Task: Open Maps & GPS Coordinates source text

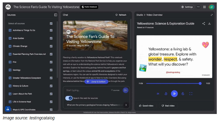Action: tap(24, 110)
